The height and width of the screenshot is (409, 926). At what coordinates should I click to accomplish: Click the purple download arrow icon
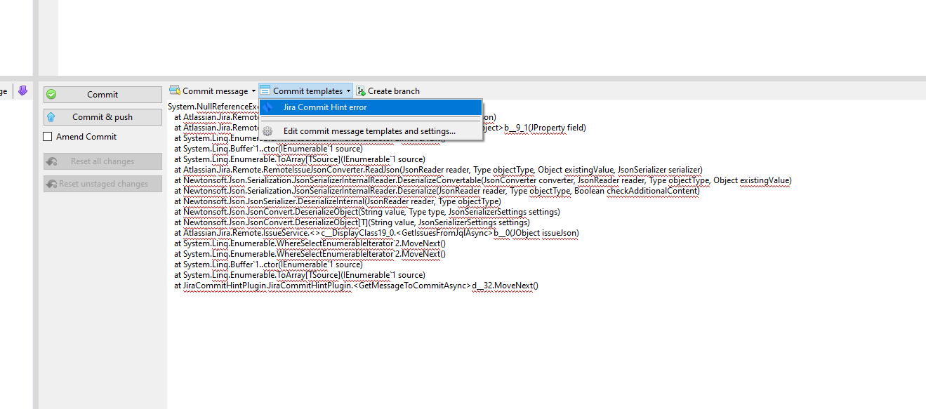[x=22, y=90]
